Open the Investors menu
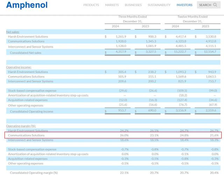The width and height of the screenshot is (224, 175). (x=184, y=5)
